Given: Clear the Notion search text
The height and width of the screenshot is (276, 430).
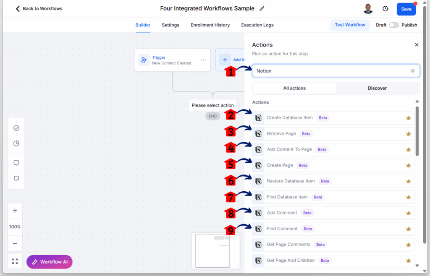Looking at the screenshot, I should coord(413,71).
